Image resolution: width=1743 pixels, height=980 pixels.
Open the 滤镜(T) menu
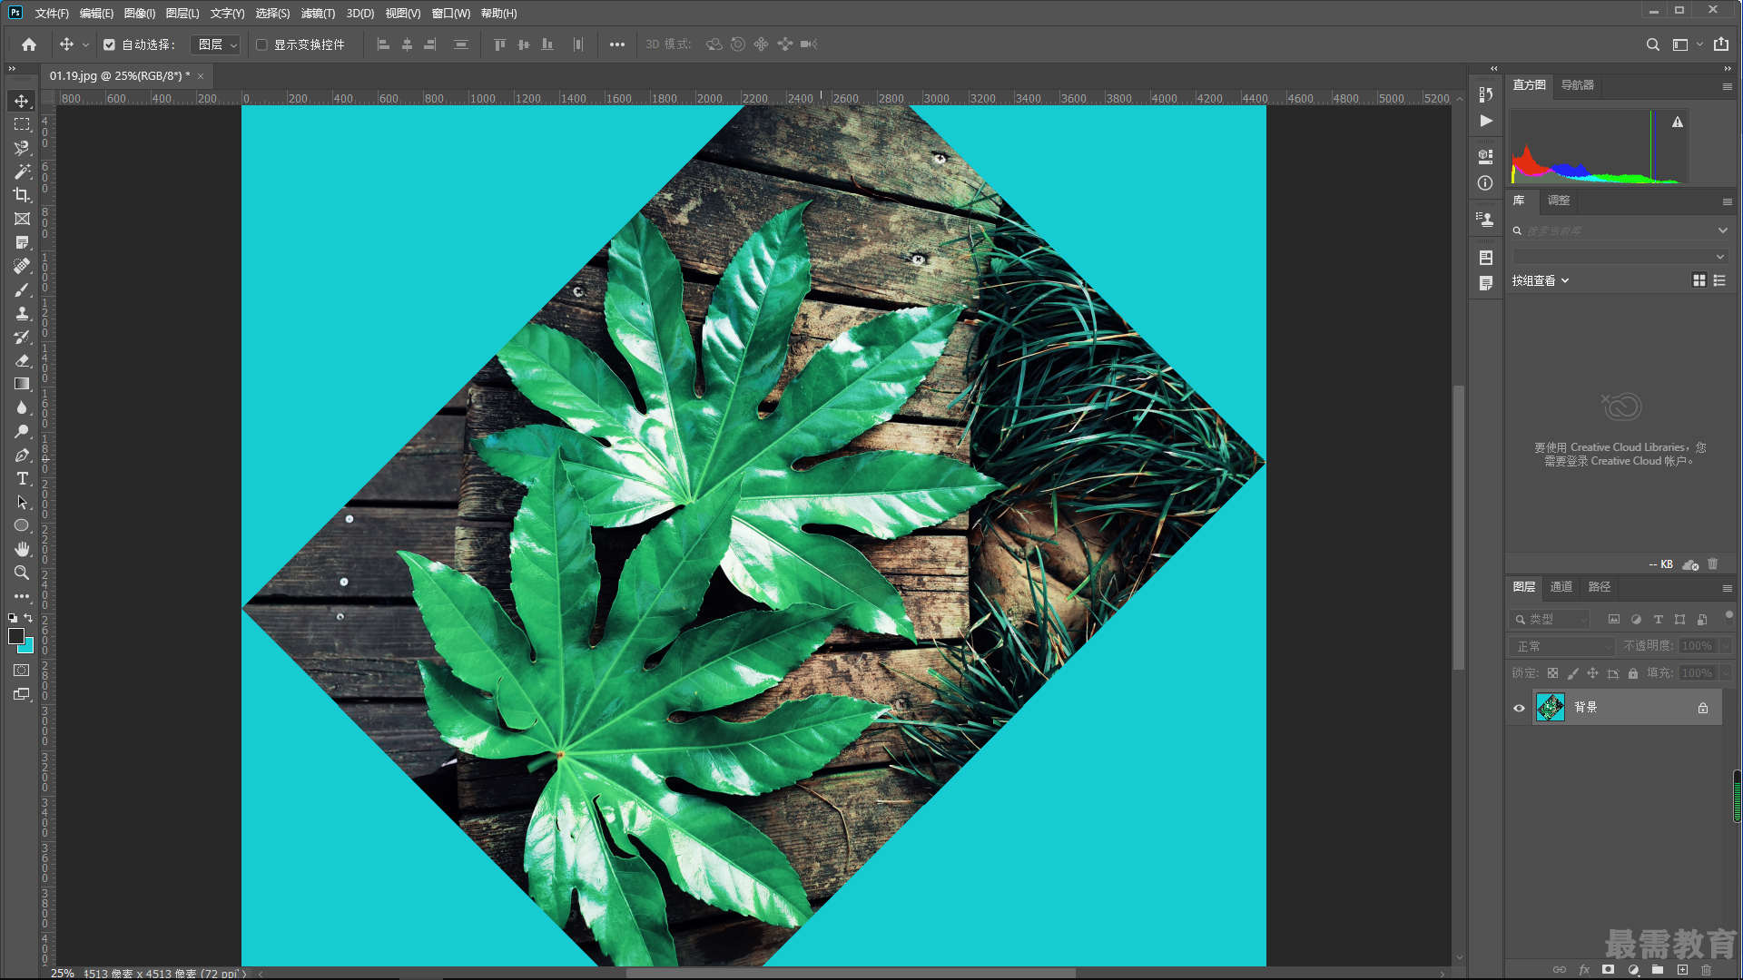tap(318, 13)
